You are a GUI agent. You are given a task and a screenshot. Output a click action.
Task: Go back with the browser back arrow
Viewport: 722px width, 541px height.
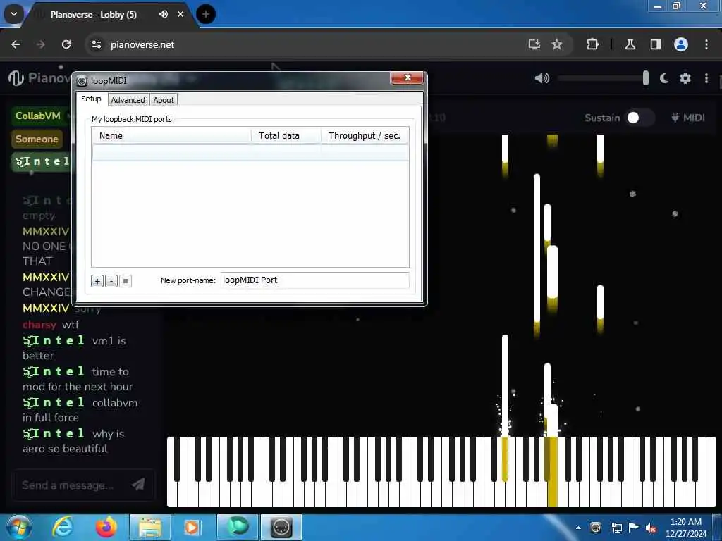point(16,44)
